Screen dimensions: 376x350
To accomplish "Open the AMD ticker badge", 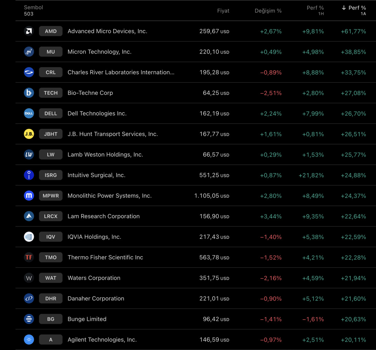I will click(x=51, y=31).
